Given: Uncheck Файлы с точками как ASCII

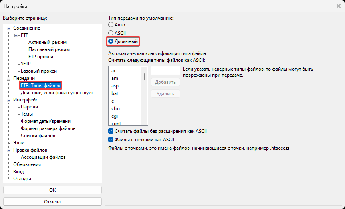Looking at the screenshot, I should (111, 140).
